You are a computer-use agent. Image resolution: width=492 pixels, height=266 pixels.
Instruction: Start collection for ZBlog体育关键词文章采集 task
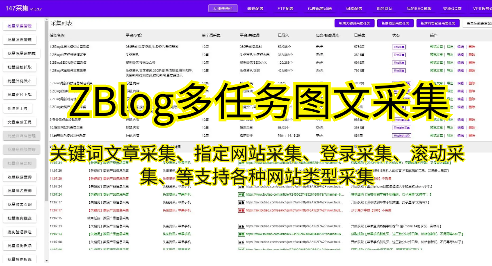click(x=399, y=47)
